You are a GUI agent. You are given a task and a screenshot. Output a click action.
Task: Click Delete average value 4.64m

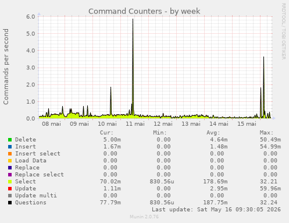click(219, 140)
